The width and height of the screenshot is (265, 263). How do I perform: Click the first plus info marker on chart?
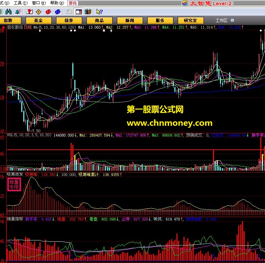40,31
